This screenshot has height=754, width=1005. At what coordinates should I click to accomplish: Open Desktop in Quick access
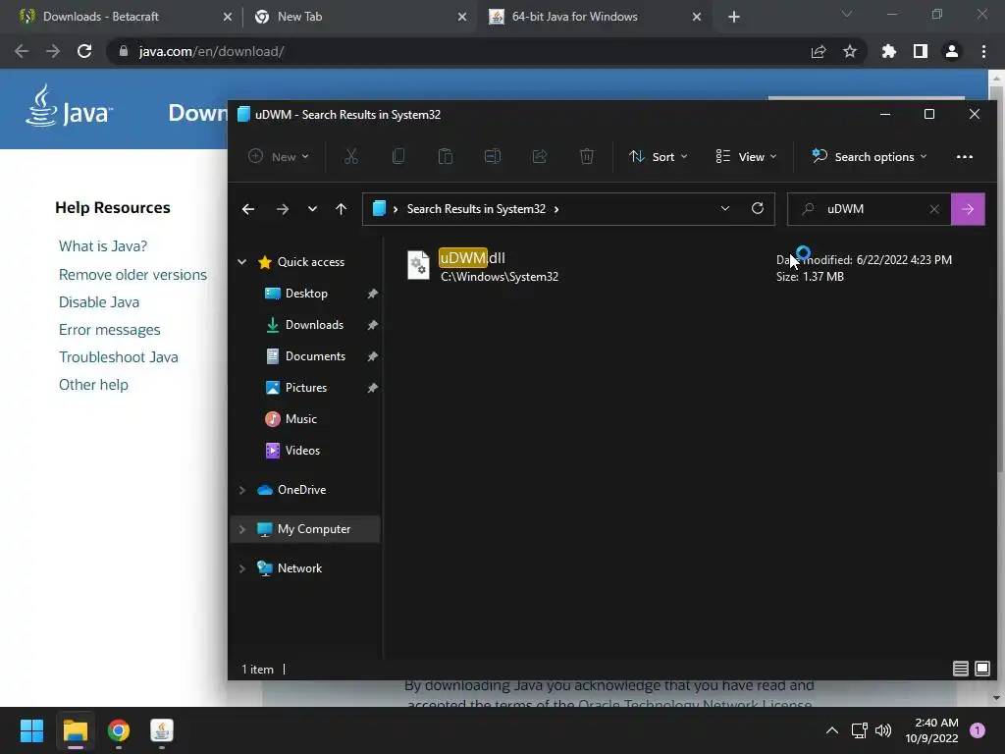306,293
